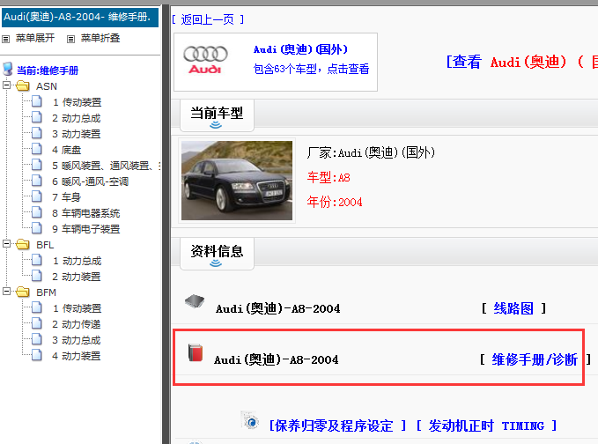Viewport: 598px width, 444px height.
Task: Click the page icon for 9 车辆电子装置
Action: (37, 228)
